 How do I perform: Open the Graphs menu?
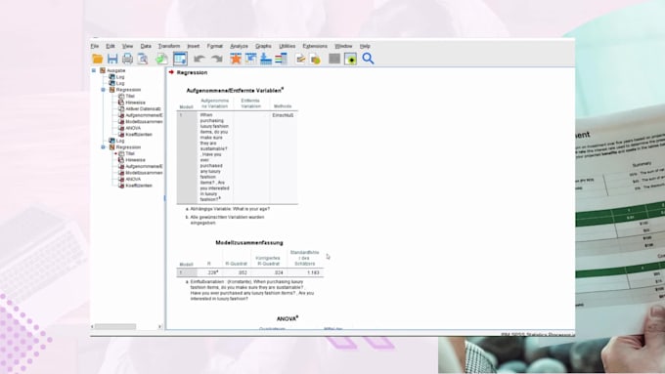(263, 46)
